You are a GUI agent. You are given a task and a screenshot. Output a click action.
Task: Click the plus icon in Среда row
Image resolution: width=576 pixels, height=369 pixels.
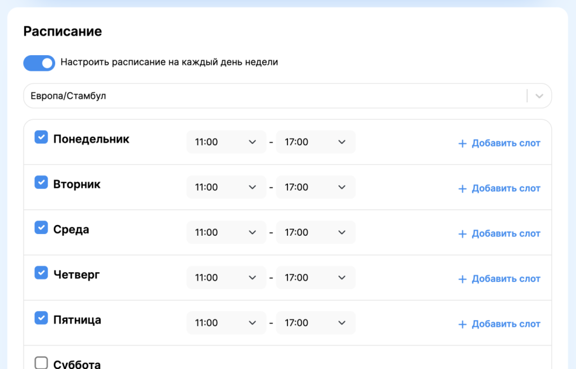(462, 234)
